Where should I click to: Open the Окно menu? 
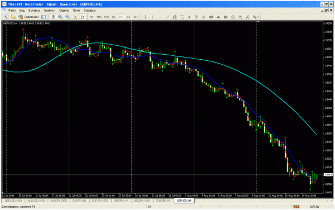[76, 10]
